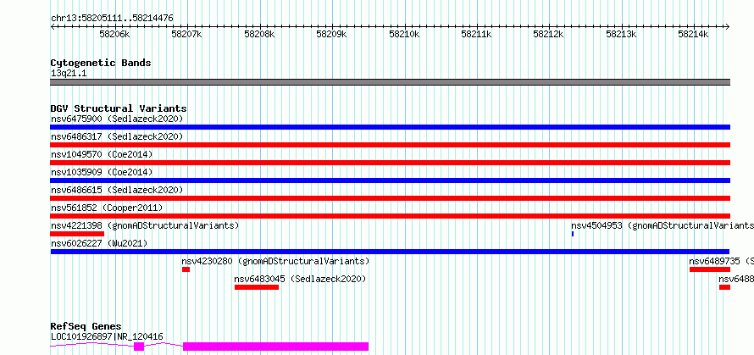This screenshot has height=355, width=754.
Task: Click the 58207k ruler mark
Action: coord(187,34)
